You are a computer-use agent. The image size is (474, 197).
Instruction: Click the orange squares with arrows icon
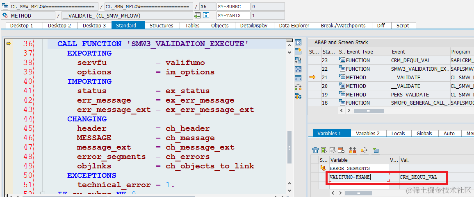[x=353, y=150]
